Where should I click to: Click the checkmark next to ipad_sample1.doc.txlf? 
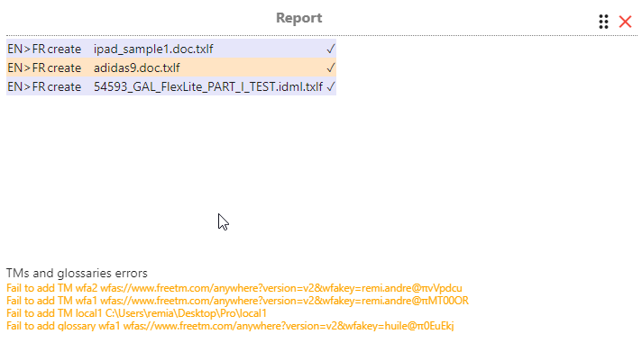pos(331,49)
